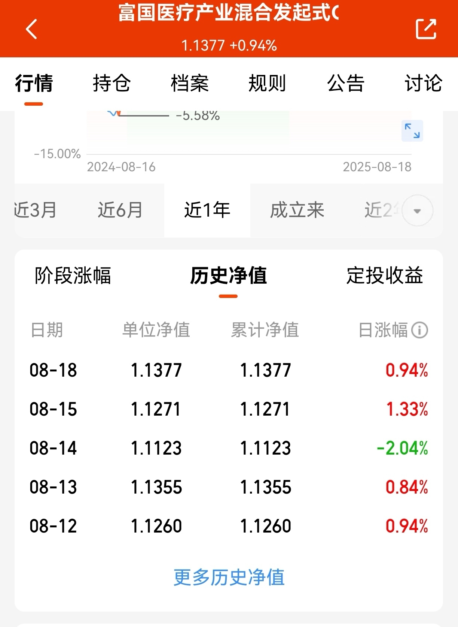Tap the 0.84% daily change

pyautogui.click(x=407, y=487)
